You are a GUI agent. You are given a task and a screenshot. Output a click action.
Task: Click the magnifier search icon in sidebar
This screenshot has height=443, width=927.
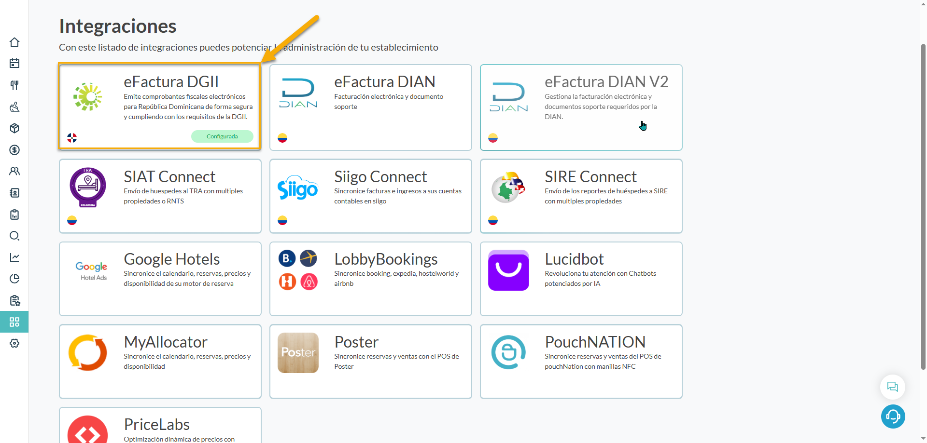[14, 236]
